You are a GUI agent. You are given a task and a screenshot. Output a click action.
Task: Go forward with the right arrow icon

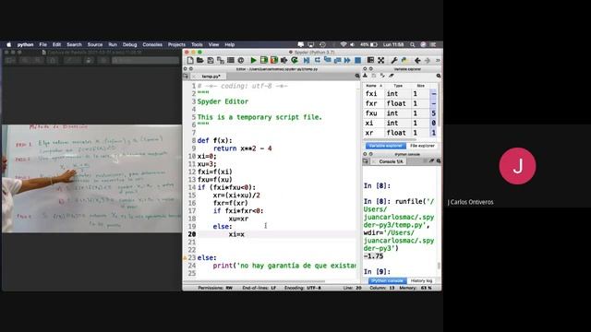click(x=428, y=60)
